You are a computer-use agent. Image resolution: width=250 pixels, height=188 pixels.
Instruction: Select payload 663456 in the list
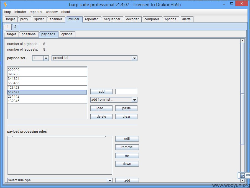pos(47,83)
